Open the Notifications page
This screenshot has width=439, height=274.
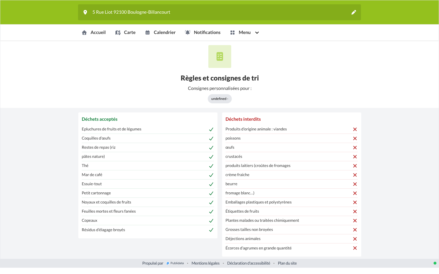point(203,33)
